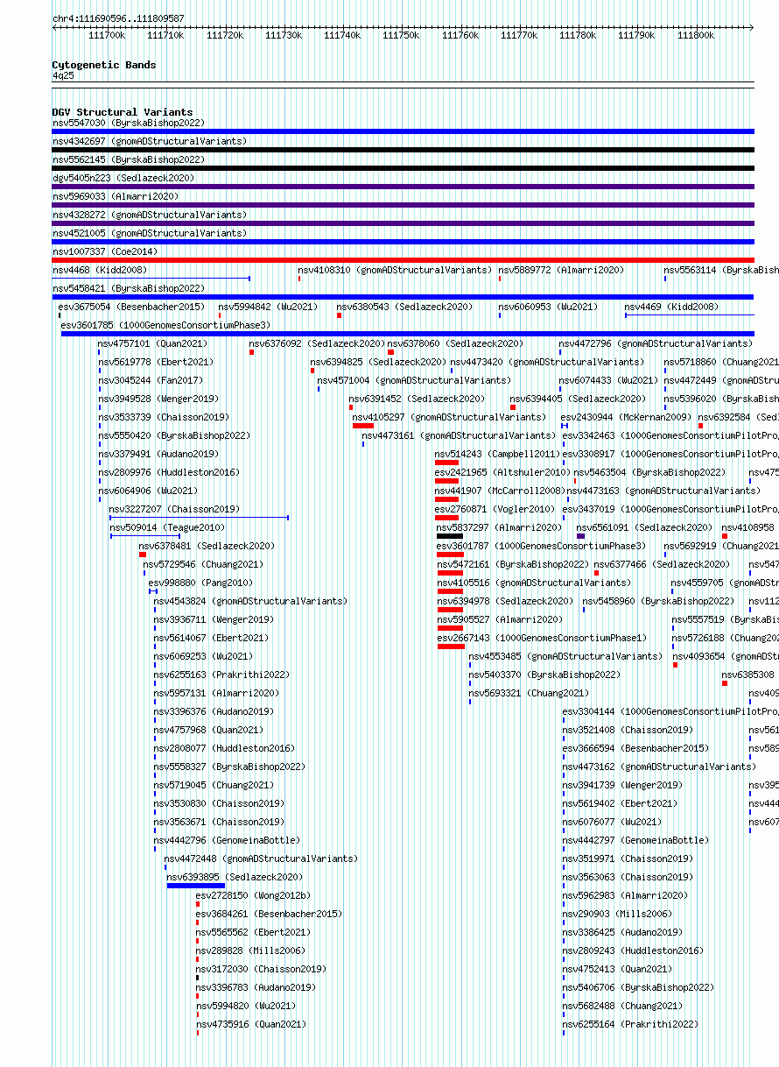
Task: Click nsv514243 (Campbell2011) label
Action: pos(497,454)
